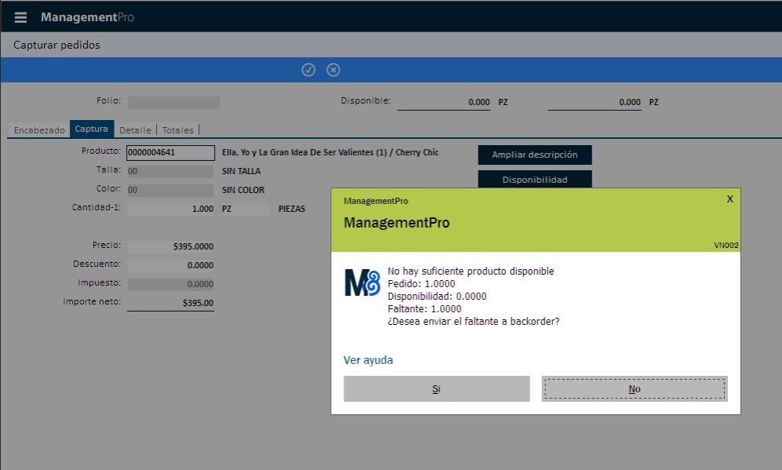Open the Detalle tab

(135, 130)
